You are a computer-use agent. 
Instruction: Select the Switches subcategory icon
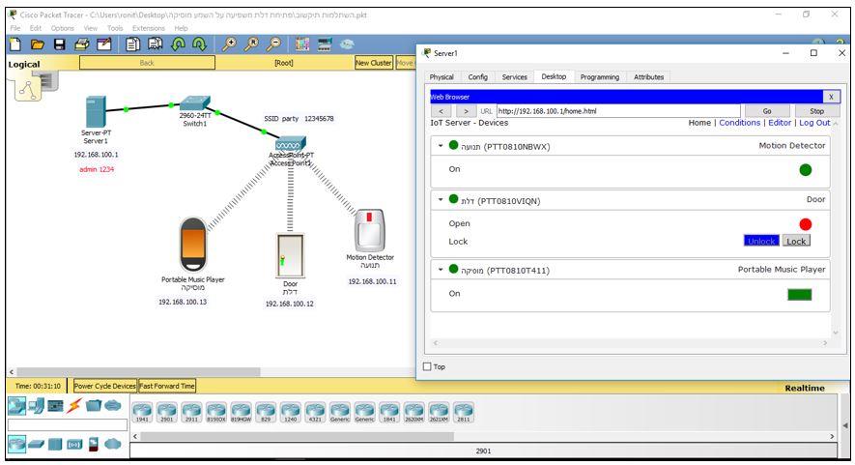click(x=36, y=445)
